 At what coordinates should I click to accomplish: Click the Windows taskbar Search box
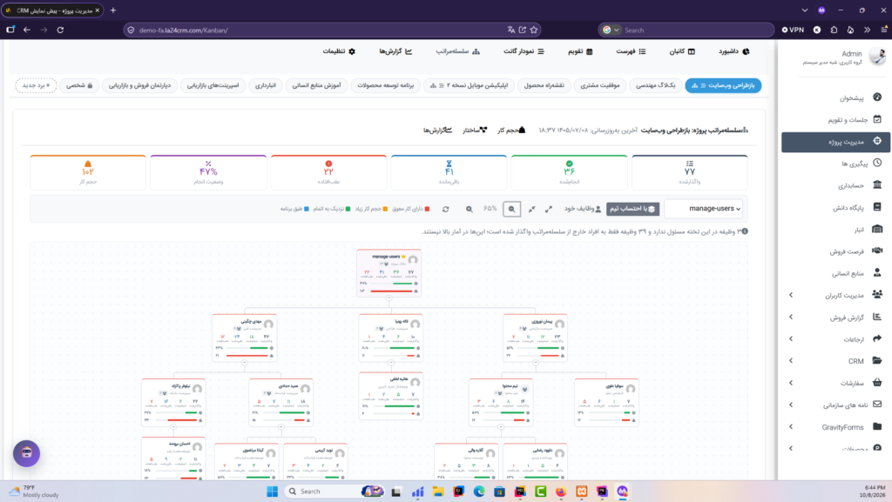click(334, 492)
